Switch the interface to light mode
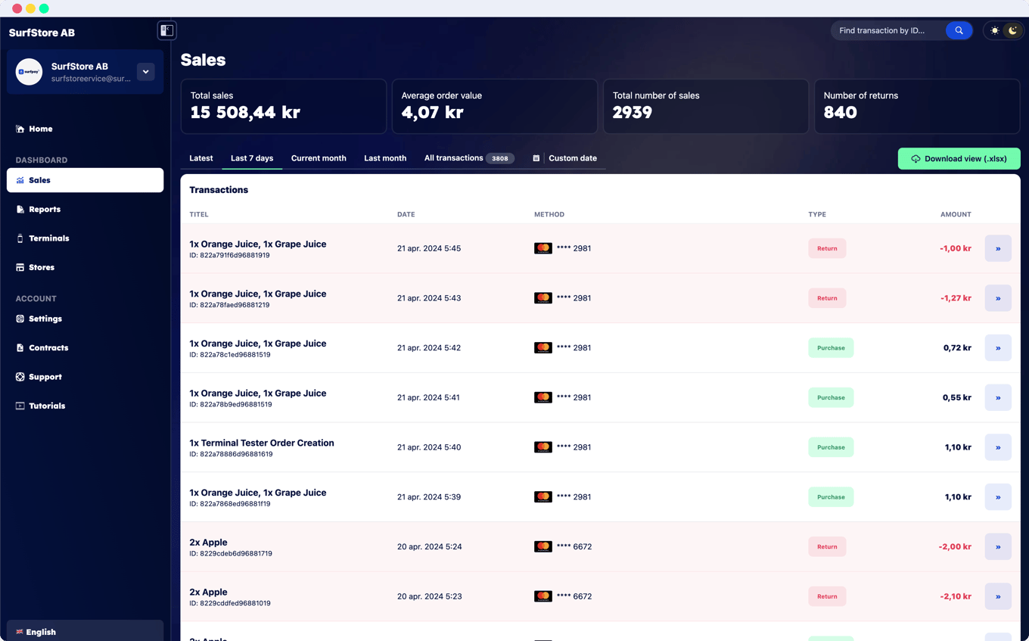This screenshot has height=641, width=1029. click(x=995, y=30)
